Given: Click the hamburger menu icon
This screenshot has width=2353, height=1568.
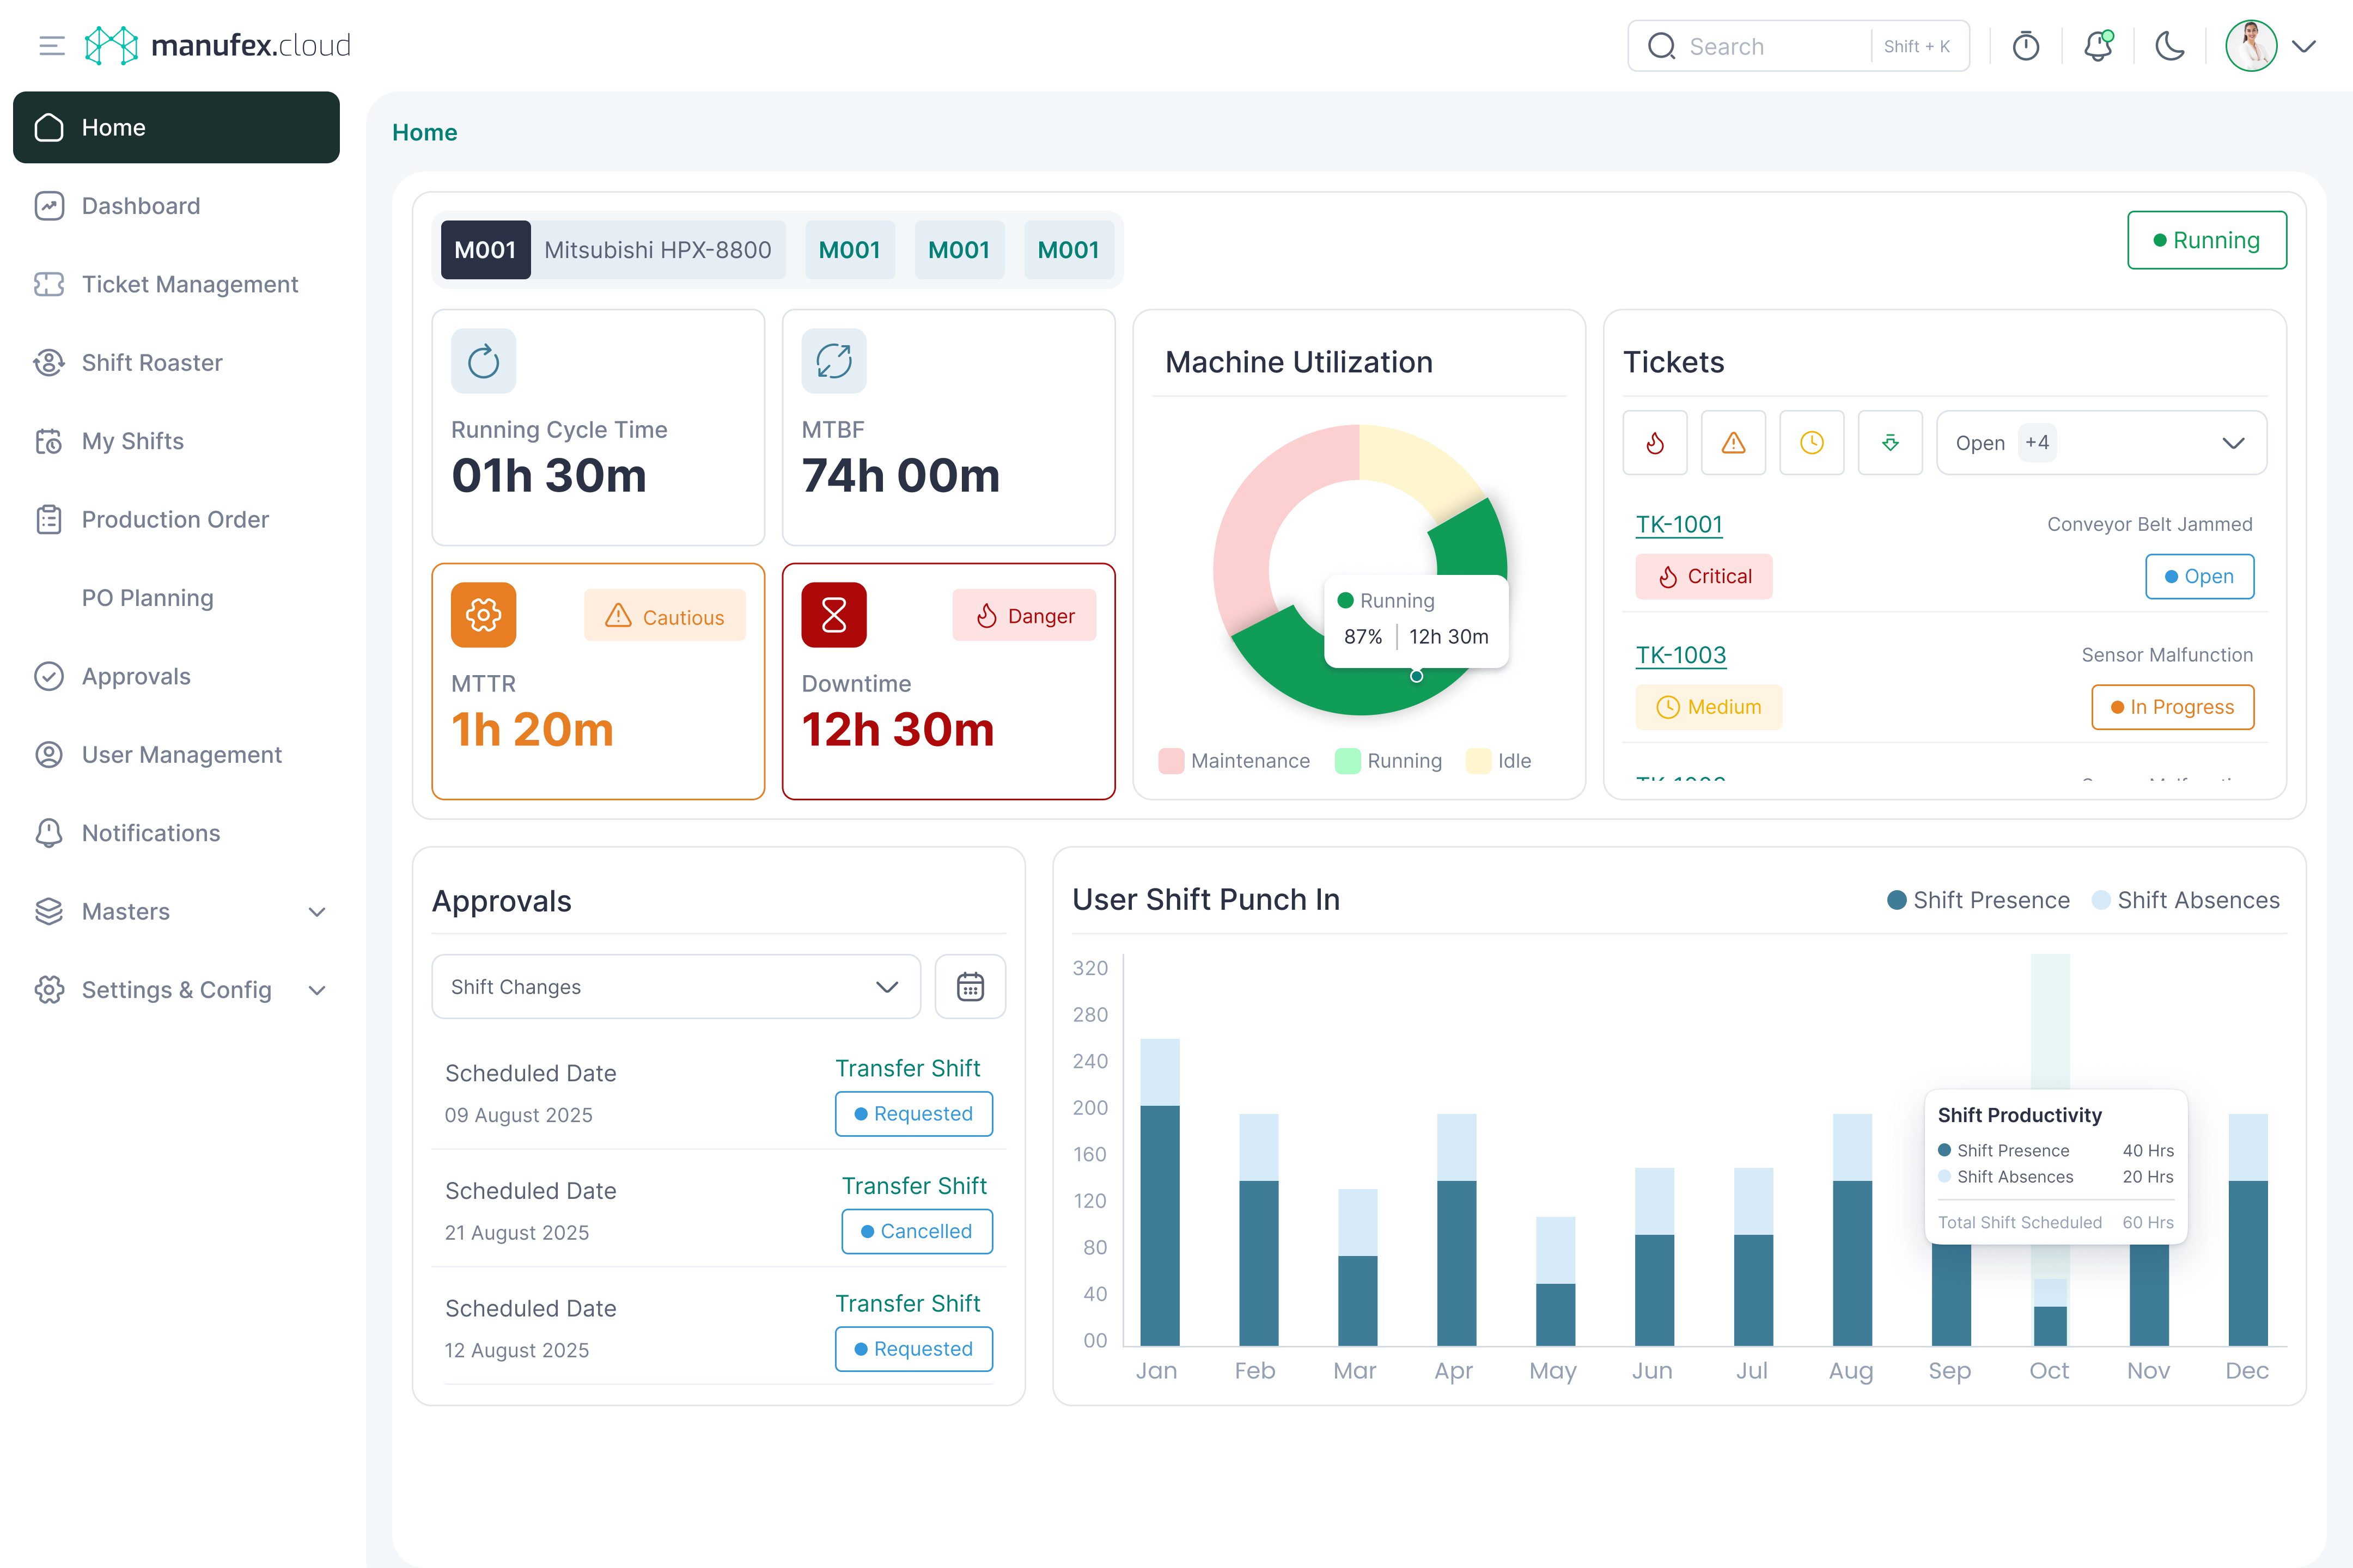Looking at the screenshot, I should coord(51,46).
